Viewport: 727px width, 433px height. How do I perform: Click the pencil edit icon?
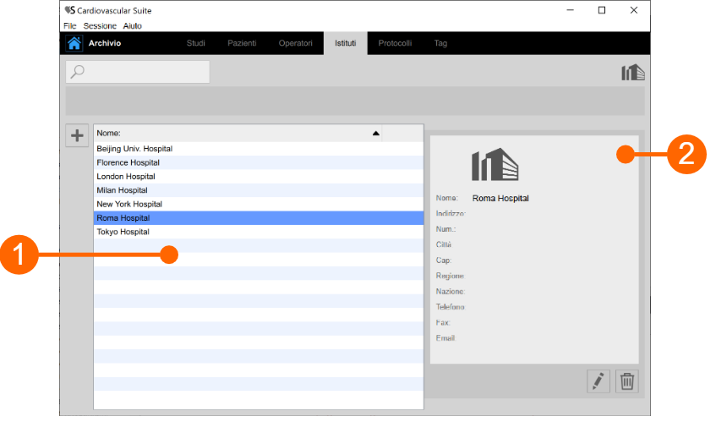click(599, 381)
